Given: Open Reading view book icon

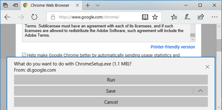Looking at the screenshot, I should tap(145, 17).
